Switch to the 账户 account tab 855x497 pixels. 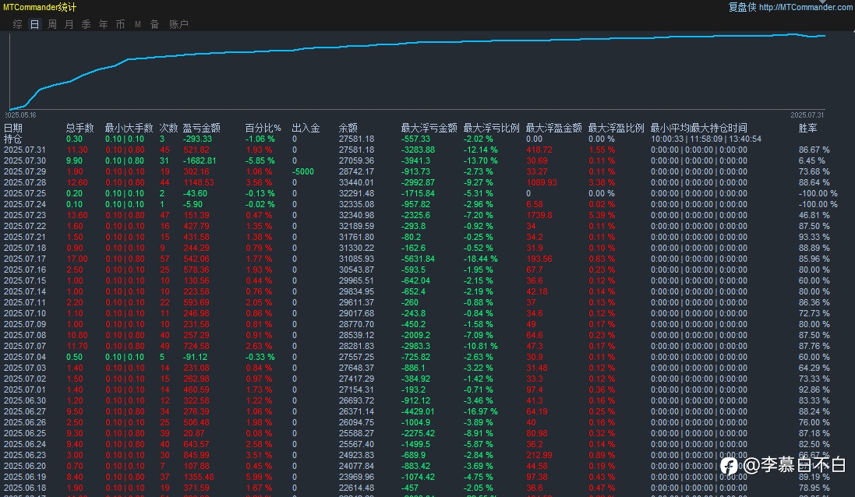[178, 24]
